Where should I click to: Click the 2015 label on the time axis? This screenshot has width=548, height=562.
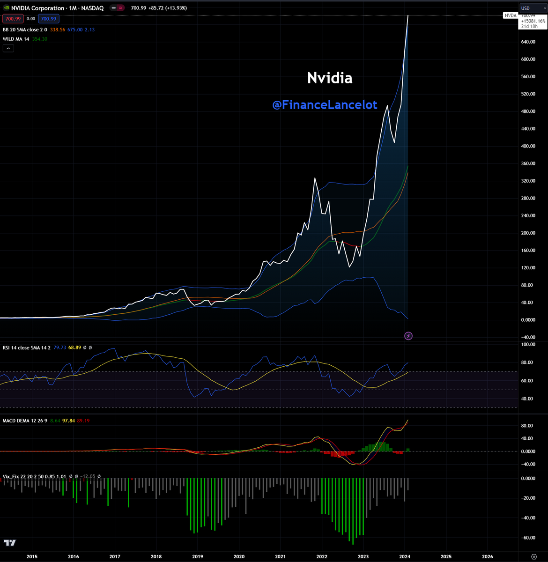click(x=32, y=556)
